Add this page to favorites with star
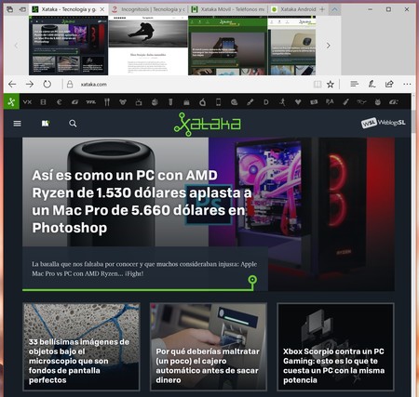The width and height of the screenshot is (419, 397). tap(331, 84)
